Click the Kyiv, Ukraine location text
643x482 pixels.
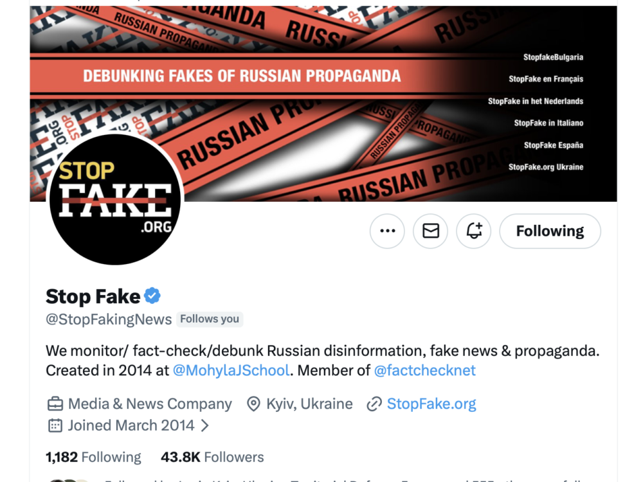coord(309,404)
